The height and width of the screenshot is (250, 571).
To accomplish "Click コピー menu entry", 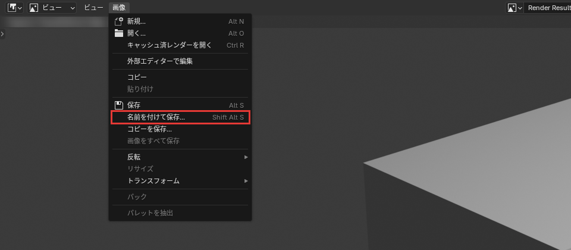I will click(x=180, y=77).
